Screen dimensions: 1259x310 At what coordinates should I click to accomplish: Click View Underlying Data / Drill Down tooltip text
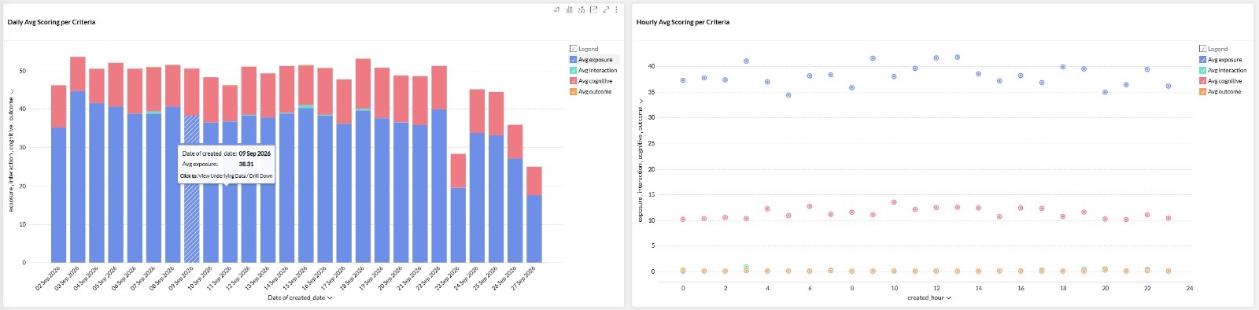point(235,176)
